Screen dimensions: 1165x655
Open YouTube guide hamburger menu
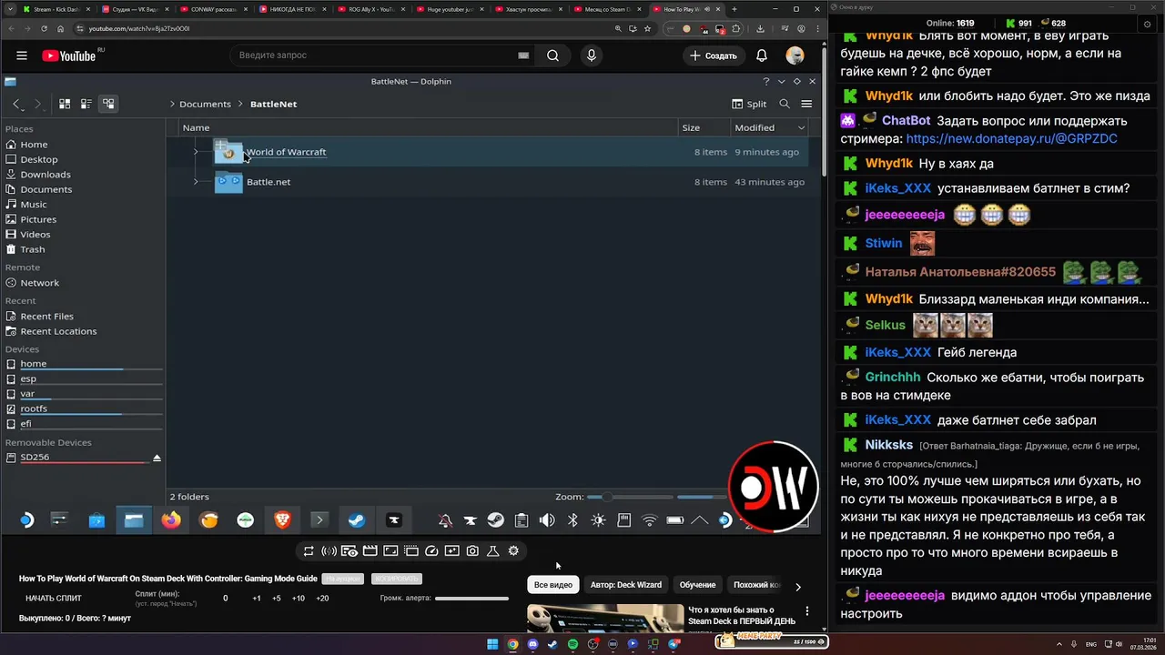[x=22, y=55]
